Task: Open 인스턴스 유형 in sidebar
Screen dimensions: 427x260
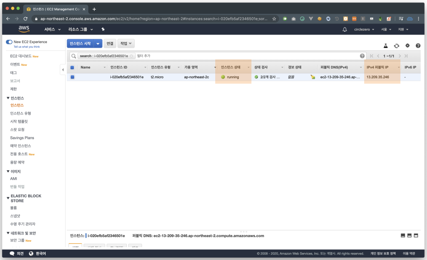Action: click(x=21, y=113)
